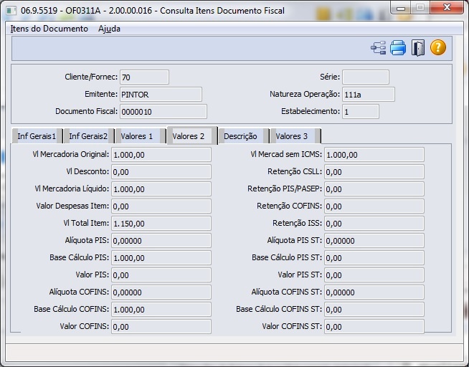This screenshot has width=469, height=367.
Task: Click the application icon in title bar
Action: [x=11, y=11]
